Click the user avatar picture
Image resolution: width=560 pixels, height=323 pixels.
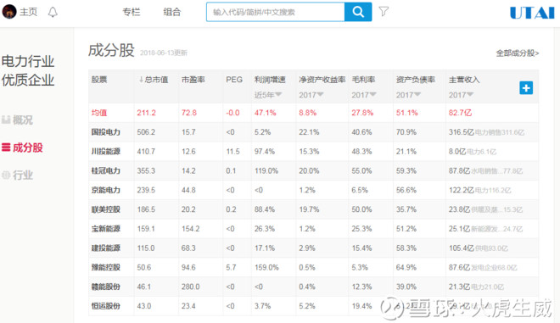9,12
